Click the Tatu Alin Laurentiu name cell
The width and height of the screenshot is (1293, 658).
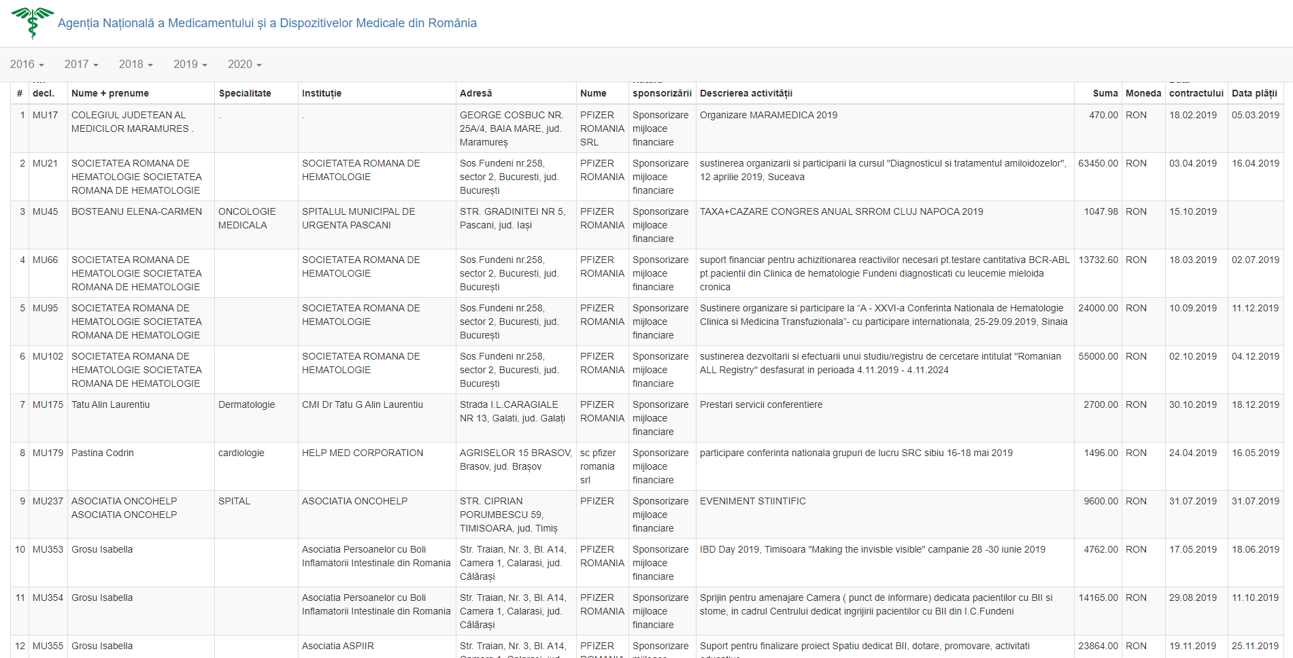111,404
